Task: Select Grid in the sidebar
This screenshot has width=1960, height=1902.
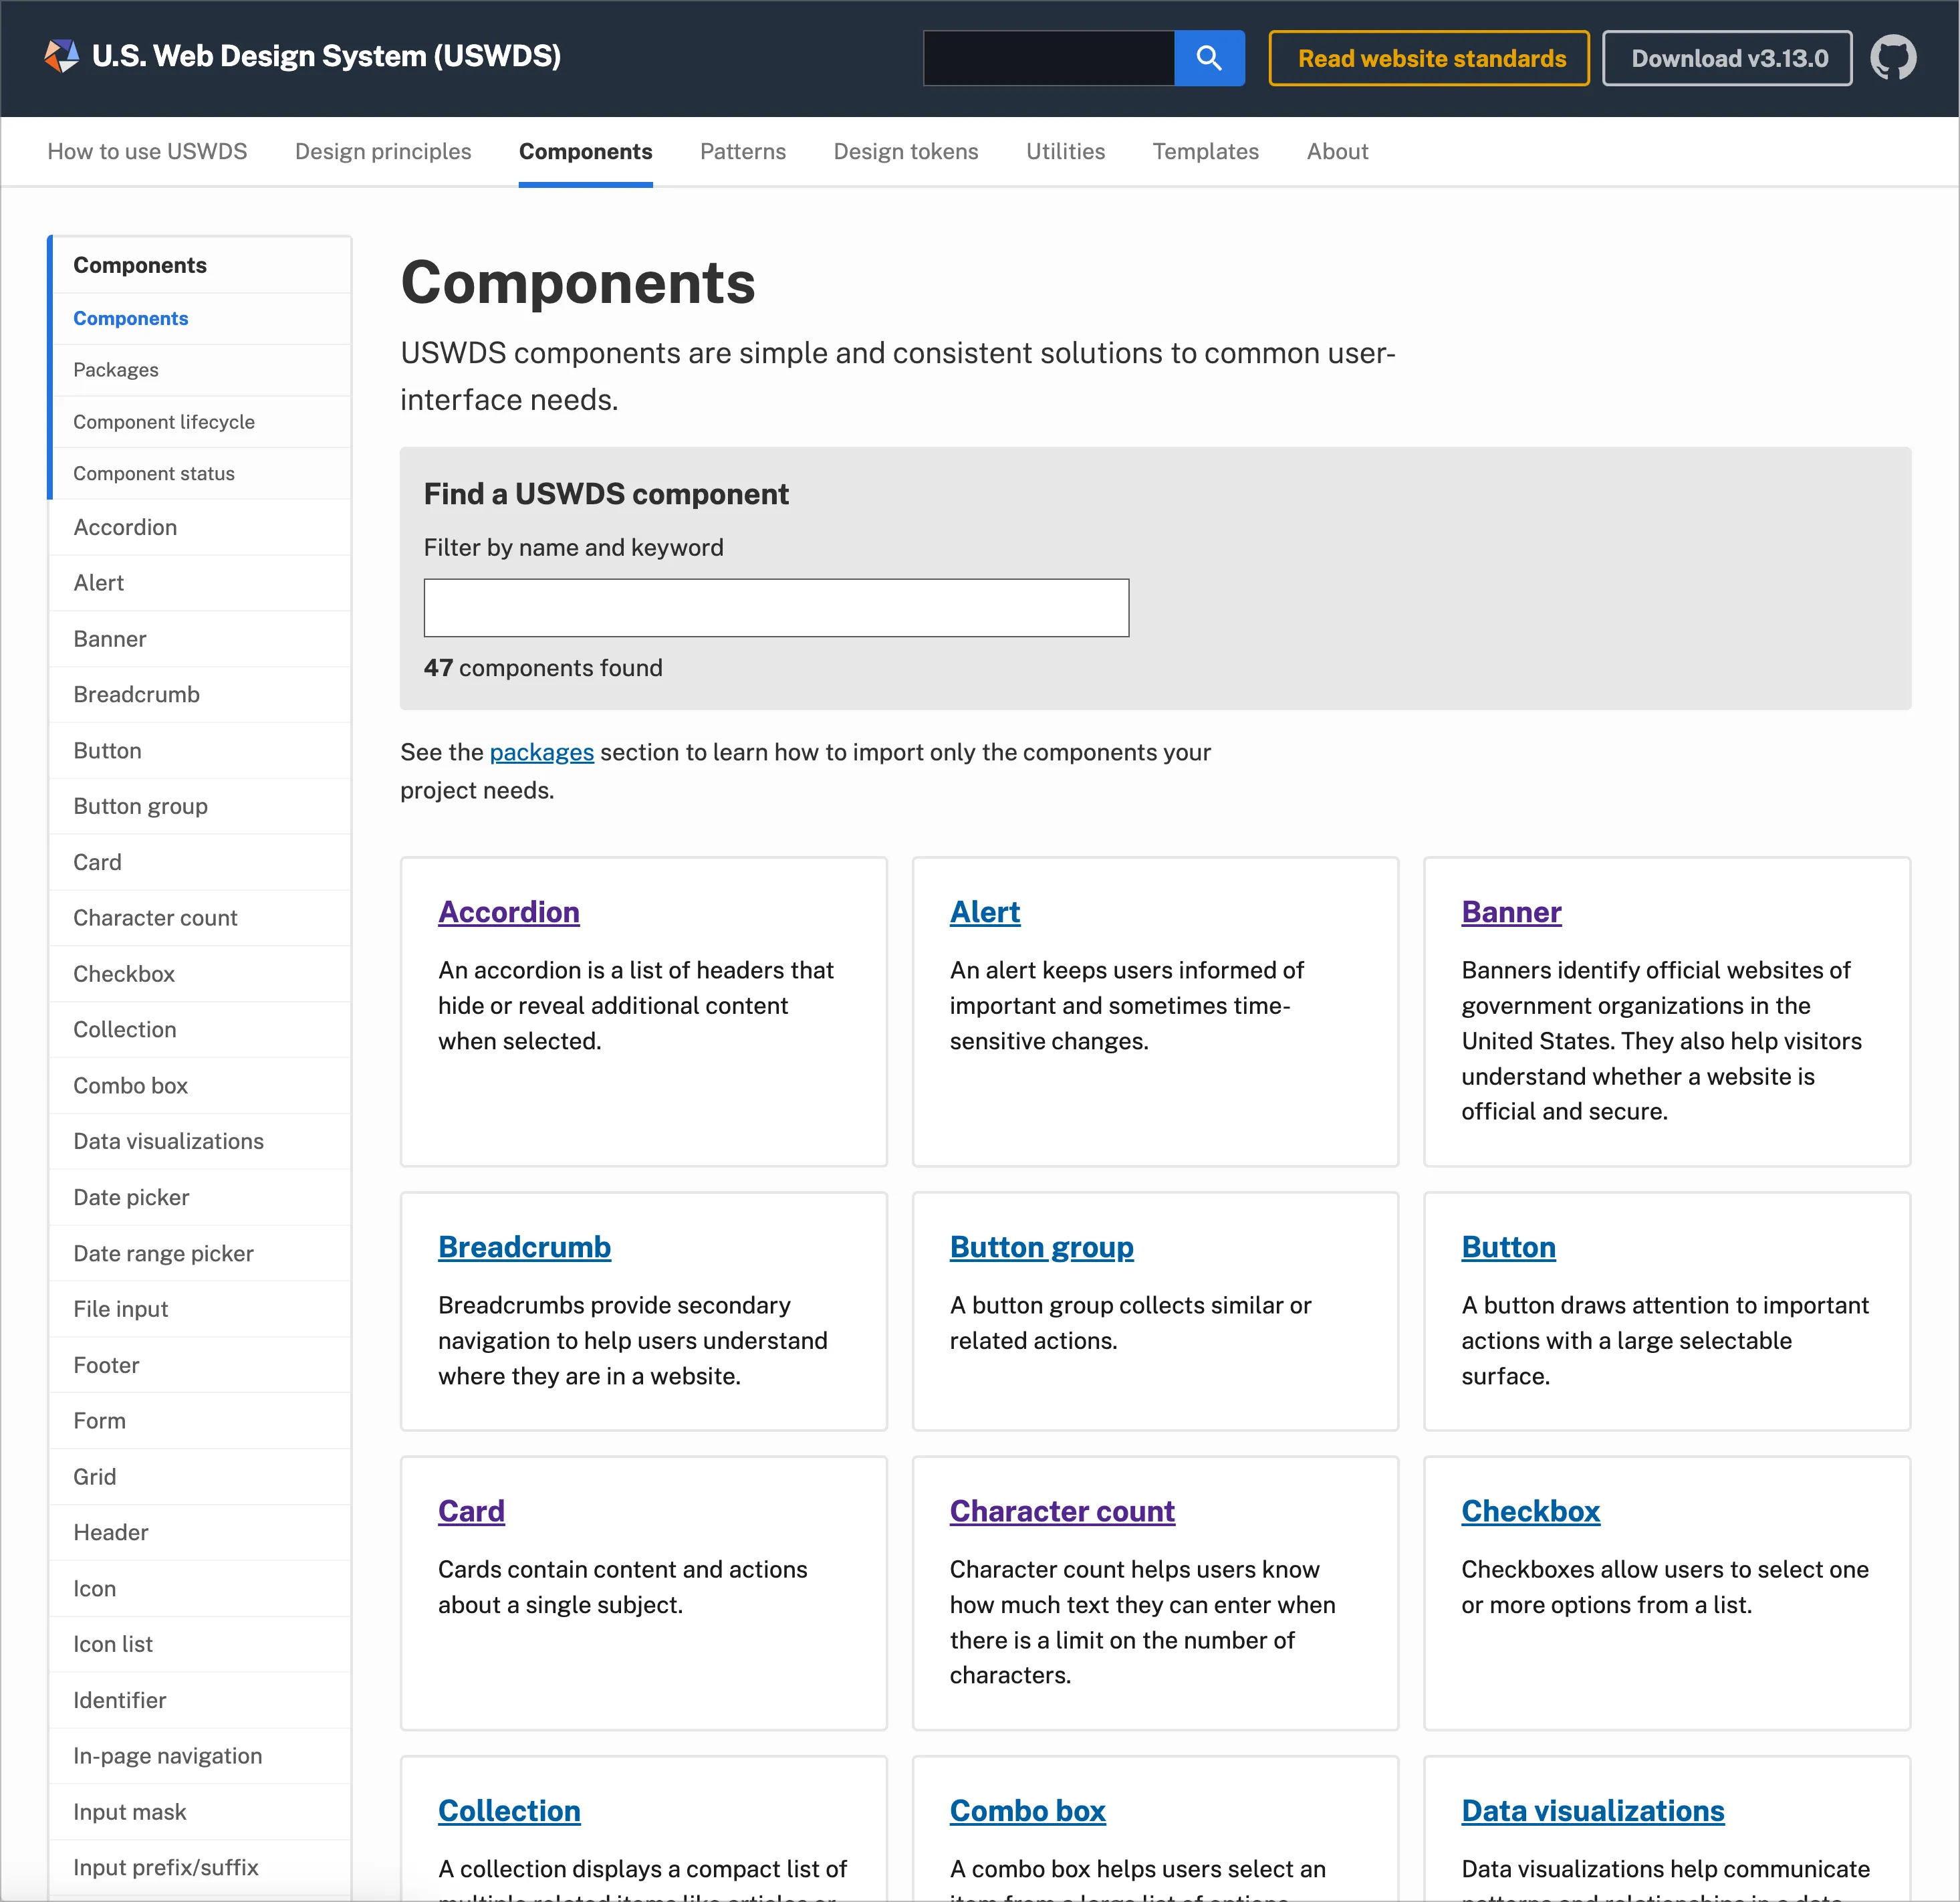Action: [x=201, y=1477]
